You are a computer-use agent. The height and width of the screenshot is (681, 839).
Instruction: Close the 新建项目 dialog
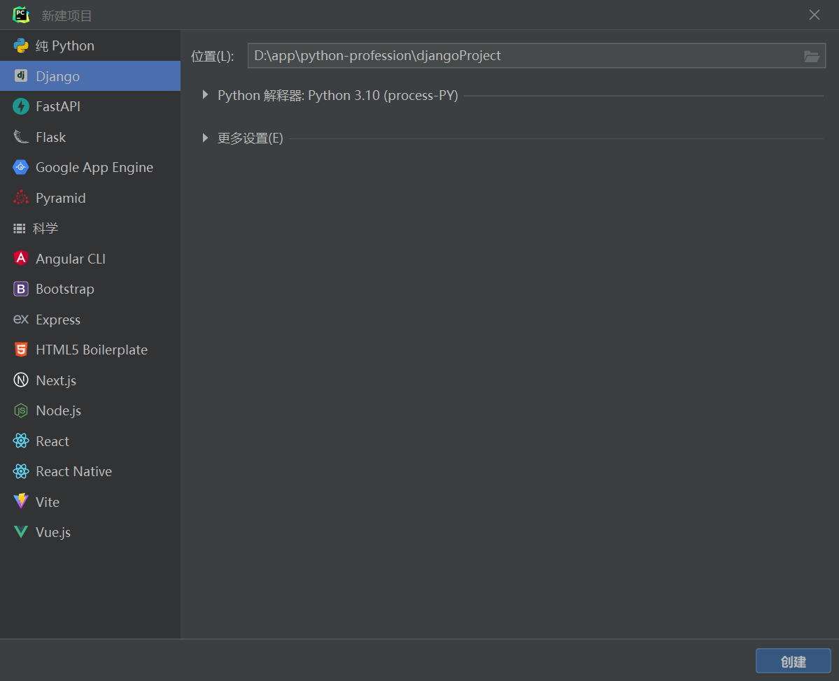815,15
